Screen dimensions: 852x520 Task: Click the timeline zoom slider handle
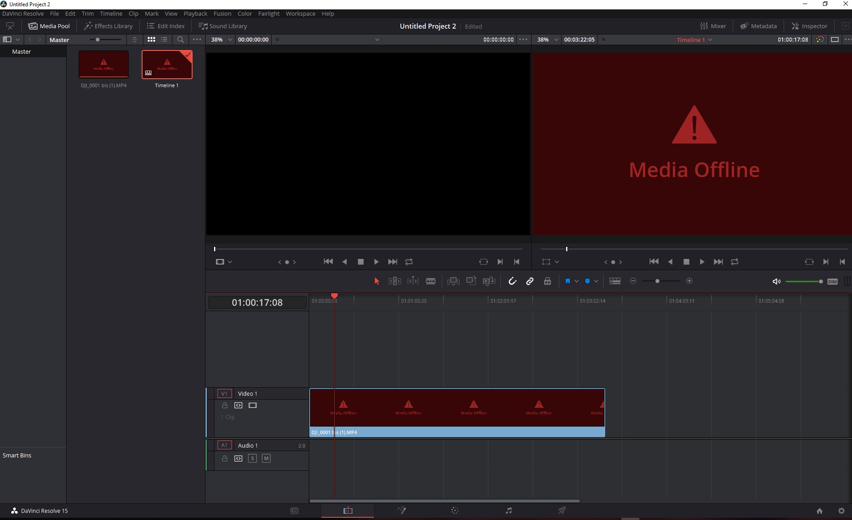(x=657, y=281)
